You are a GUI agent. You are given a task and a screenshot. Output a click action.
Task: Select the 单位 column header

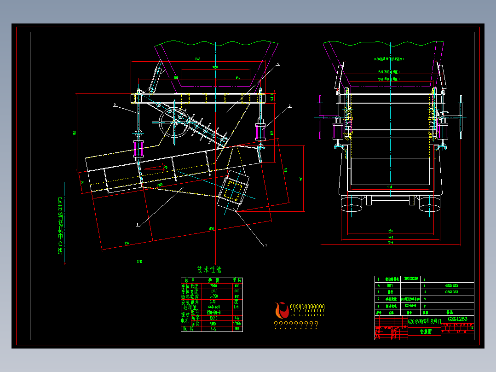click(237, 280)
